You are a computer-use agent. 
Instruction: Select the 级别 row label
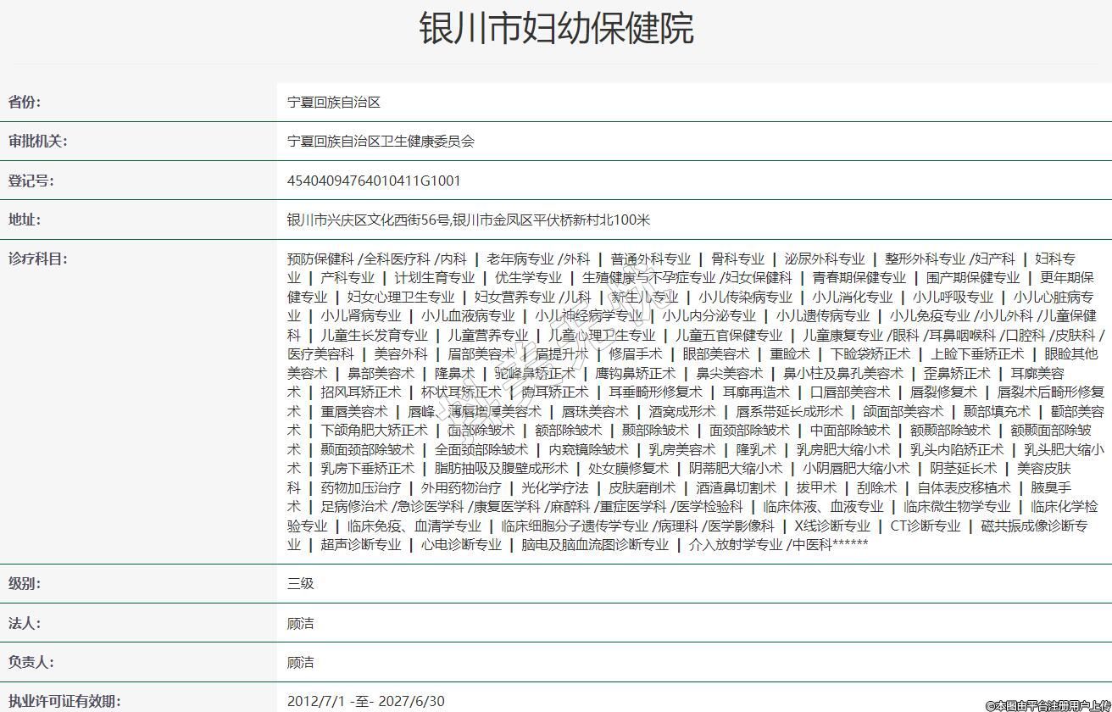(x=25, y=584)
